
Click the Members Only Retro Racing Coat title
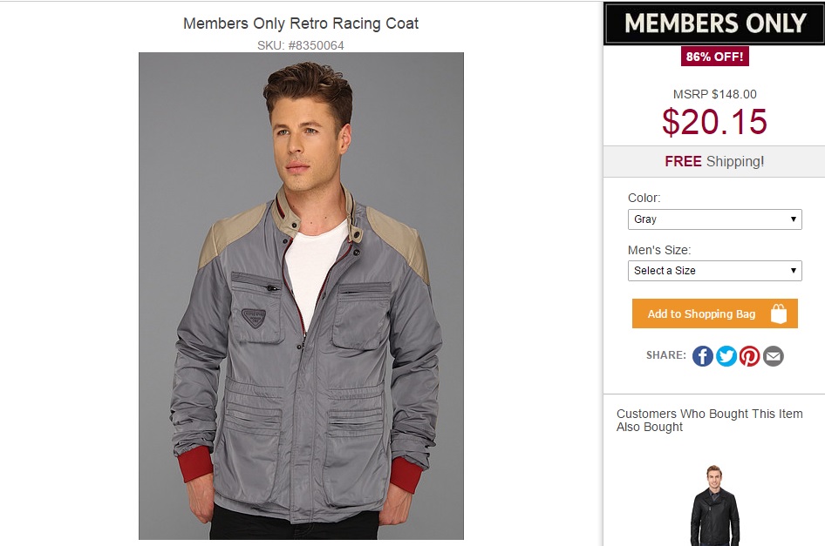[301, 24]
